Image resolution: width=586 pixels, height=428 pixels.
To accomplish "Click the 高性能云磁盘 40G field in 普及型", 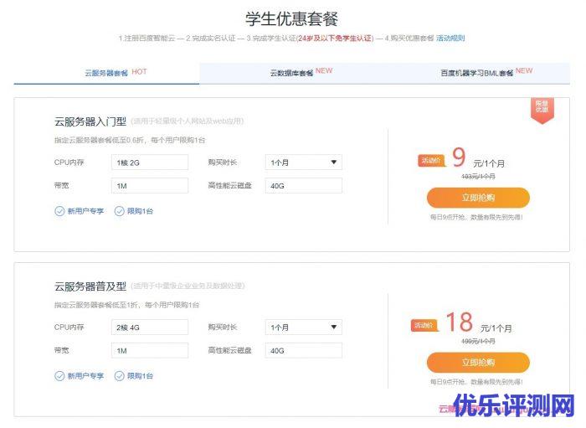I will point(303,350).
